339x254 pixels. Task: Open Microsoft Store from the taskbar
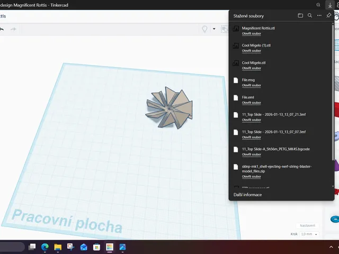96,247
